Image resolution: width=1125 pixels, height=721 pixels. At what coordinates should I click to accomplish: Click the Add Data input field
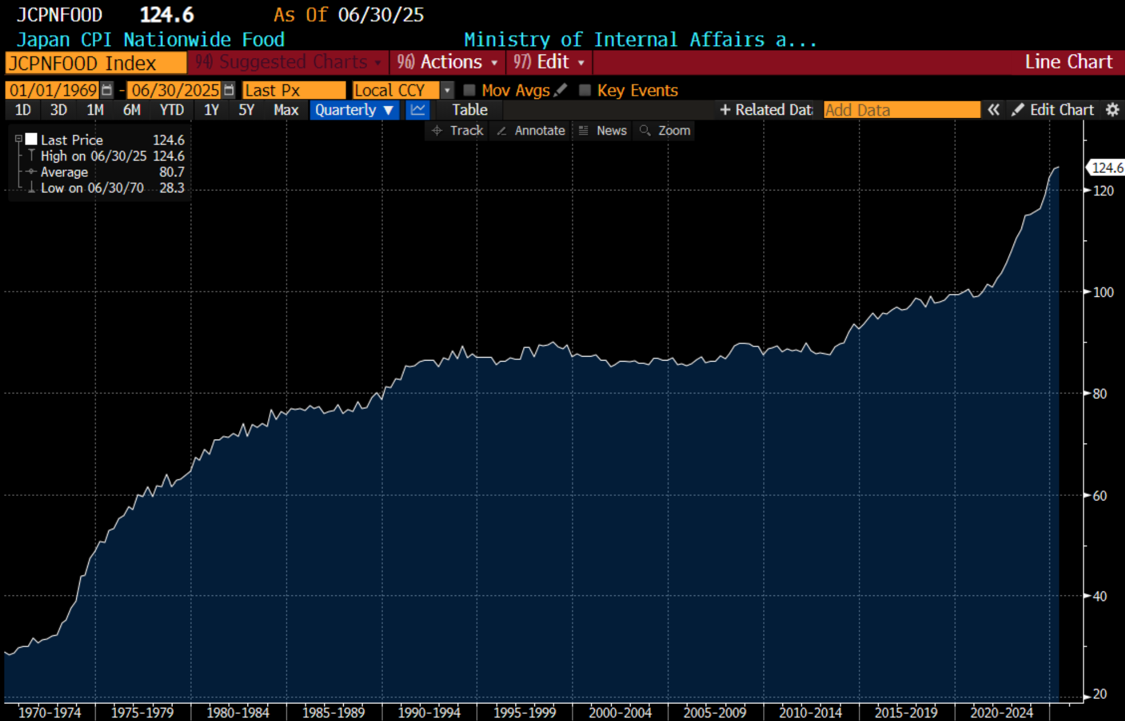pos(901,110)
